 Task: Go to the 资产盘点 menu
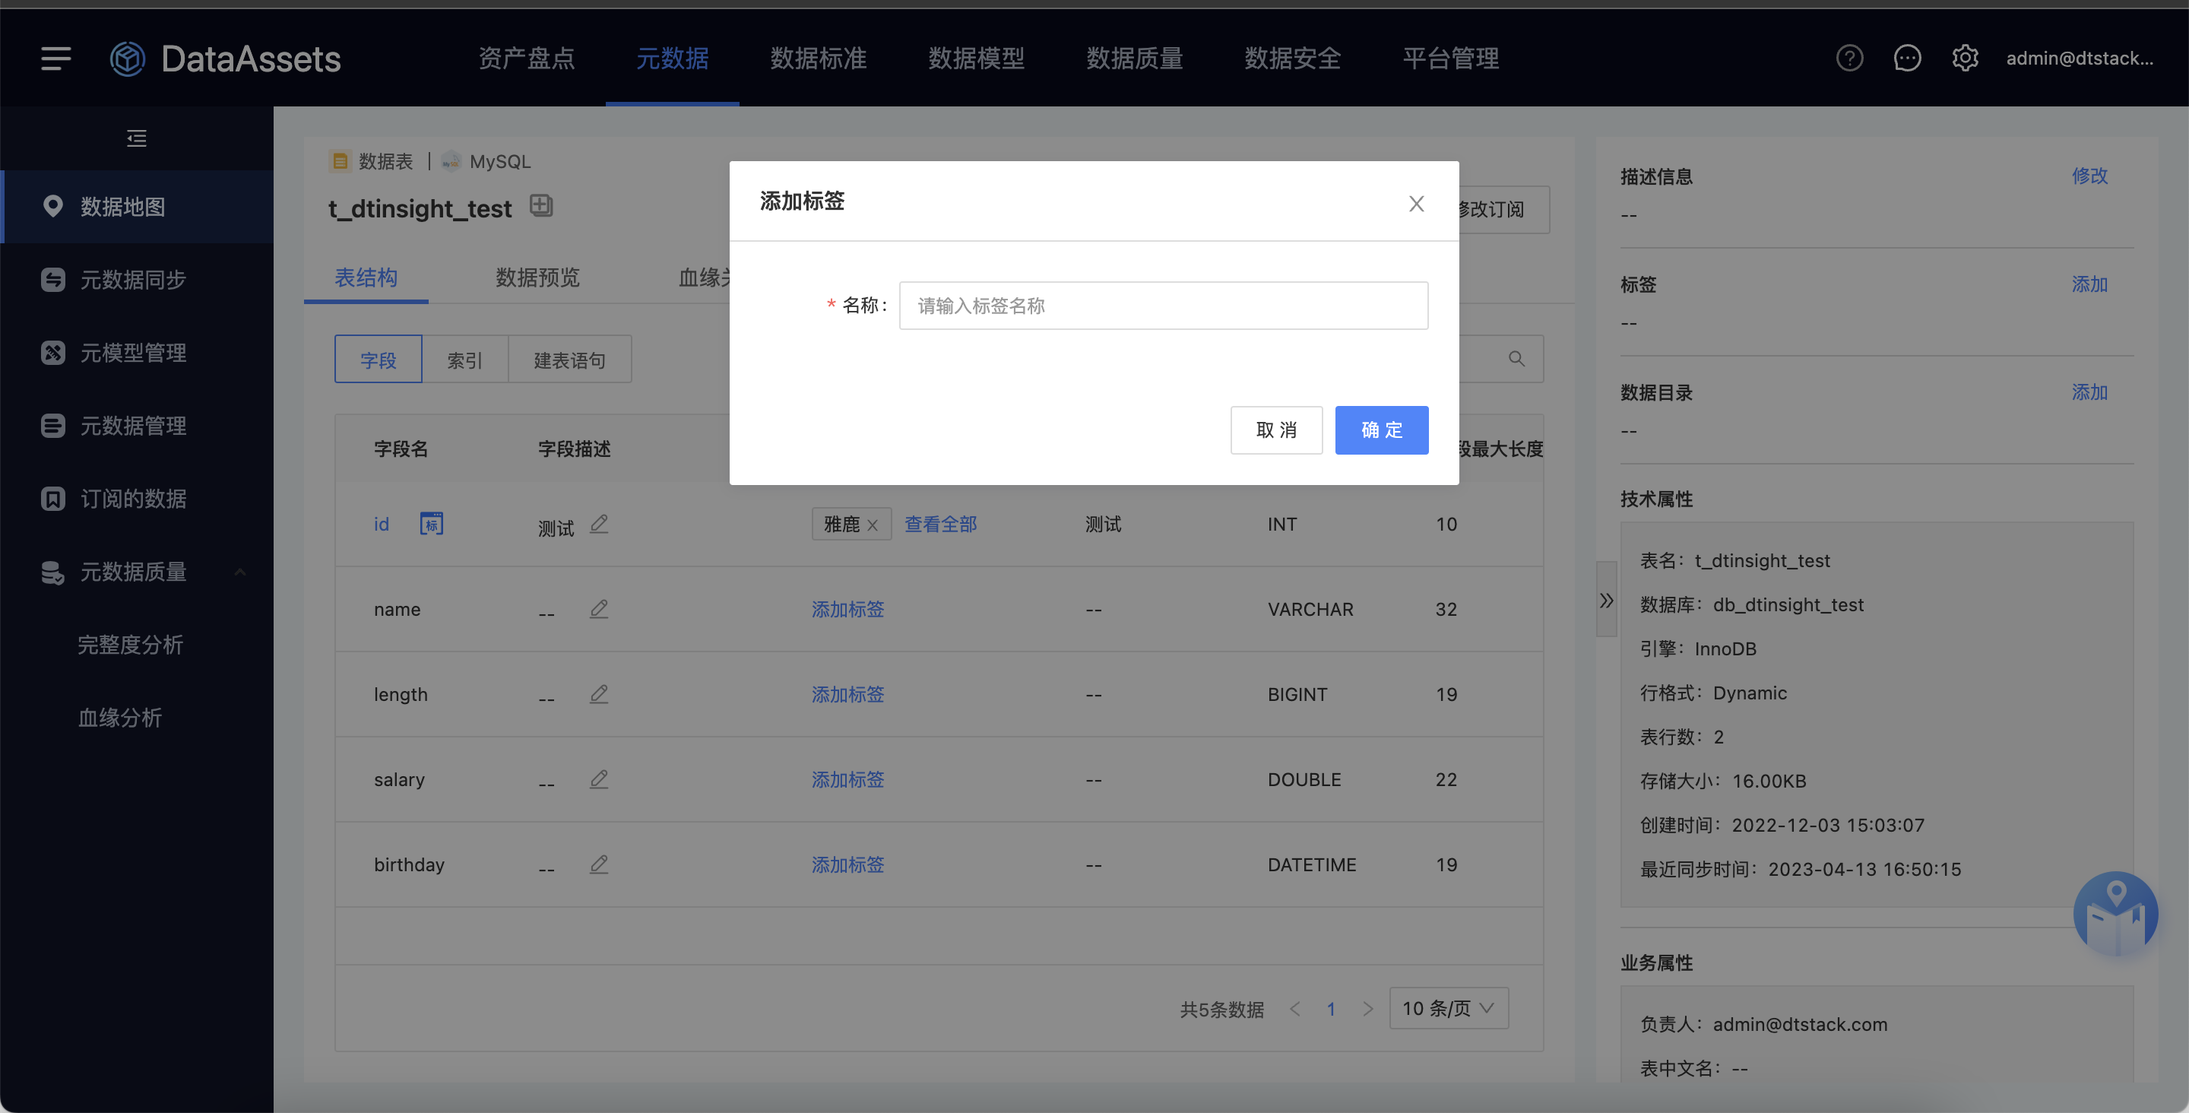[x=526, y=58]
